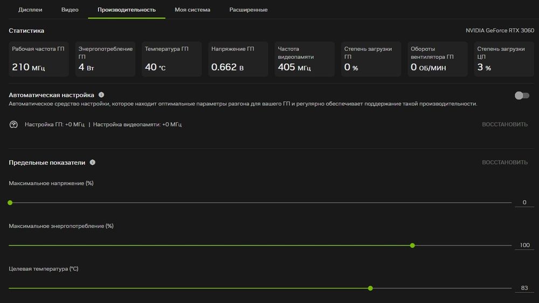The image size is (539, 303).
Task: Click the Частота видеопамяти stat card
Action: [x=305, y=59]
